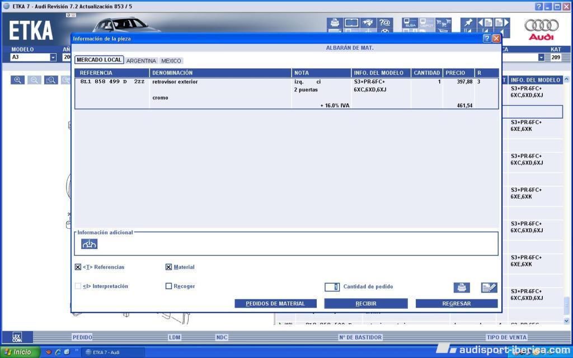
Task: Click the NDC status bar label
Action: 222,337
